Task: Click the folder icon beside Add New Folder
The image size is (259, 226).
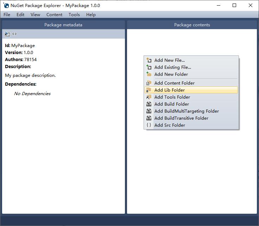Action: pyautogui.click(x=149, y=74)
